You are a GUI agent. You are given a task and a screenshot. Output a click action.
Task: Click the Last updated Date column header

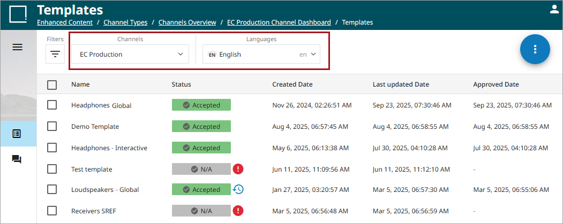point(401,84)
